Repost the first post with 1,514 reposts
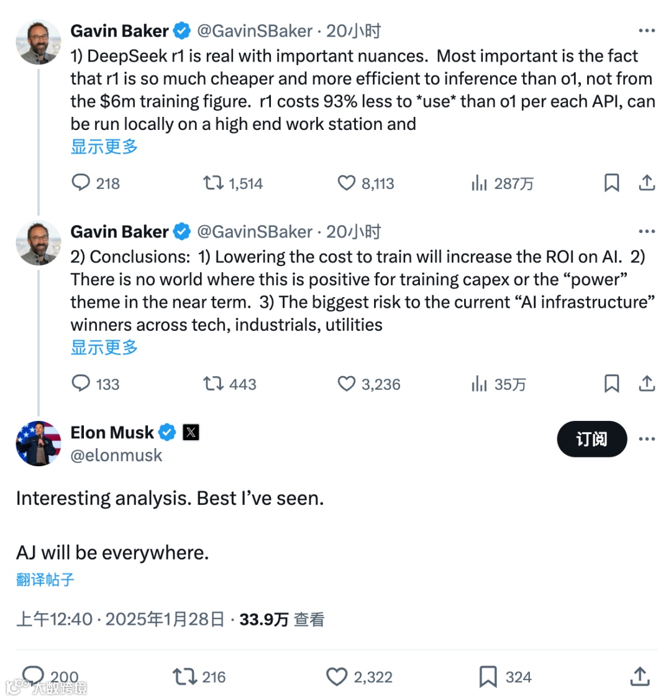 213,183
